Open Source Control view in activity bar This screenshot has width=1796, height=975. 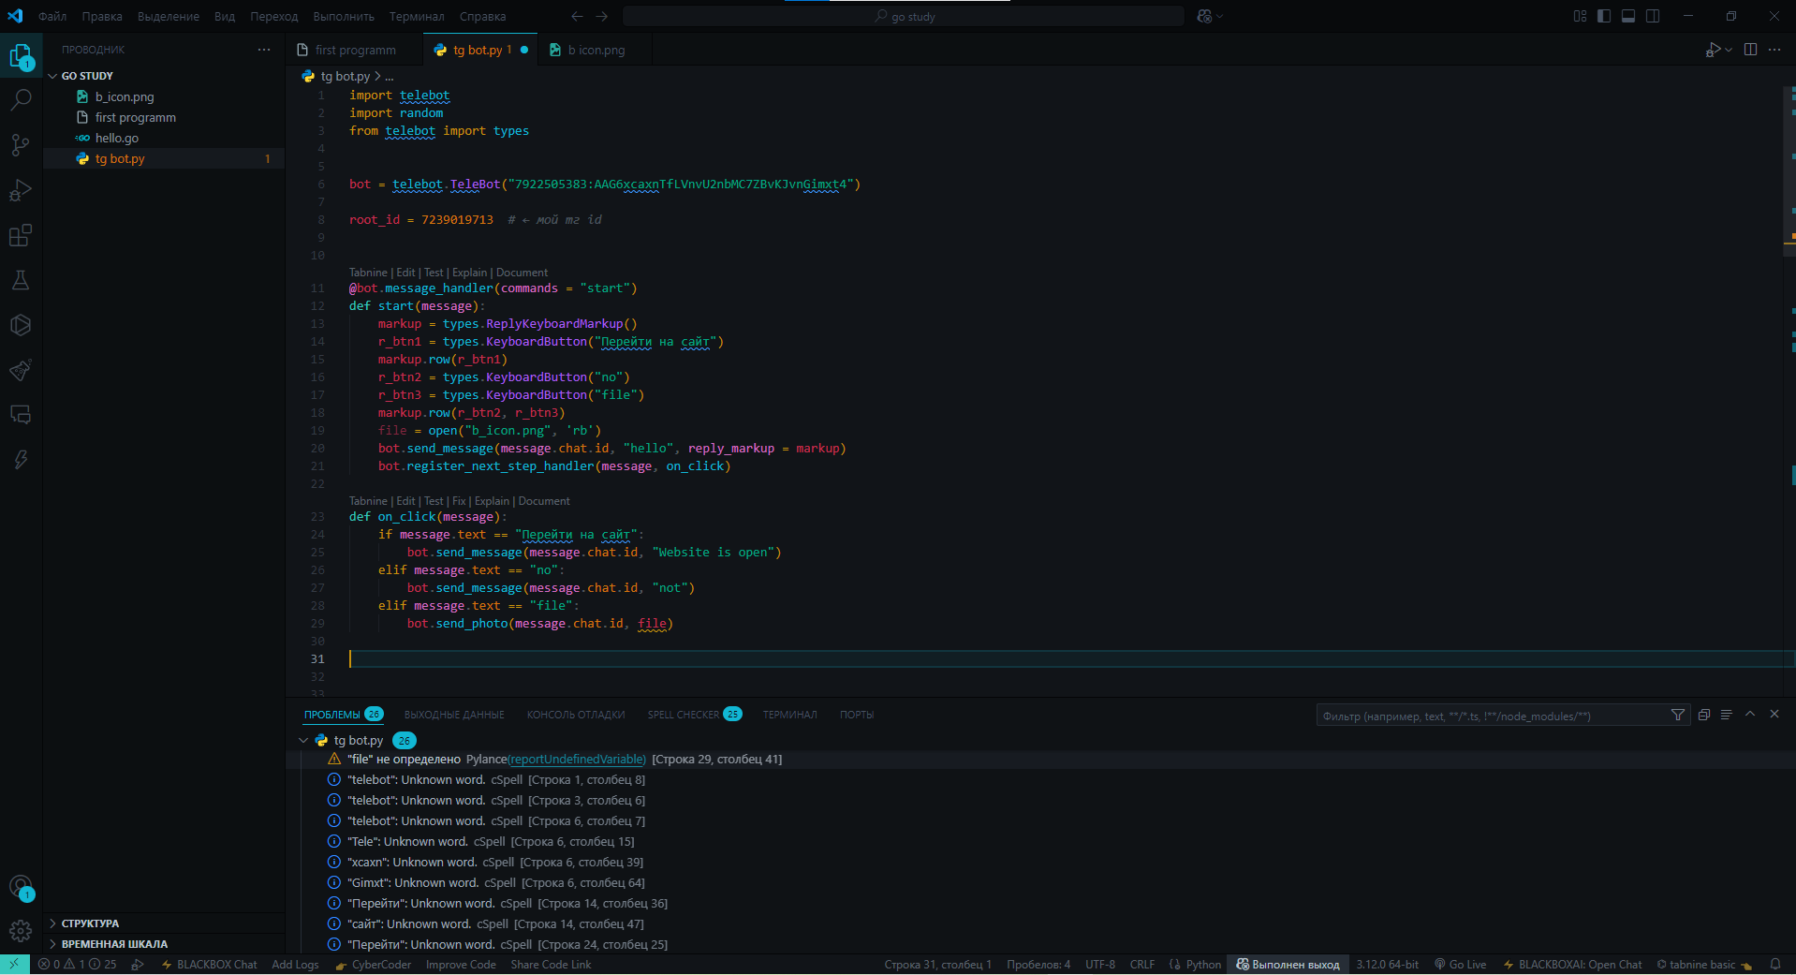(21, 144)
